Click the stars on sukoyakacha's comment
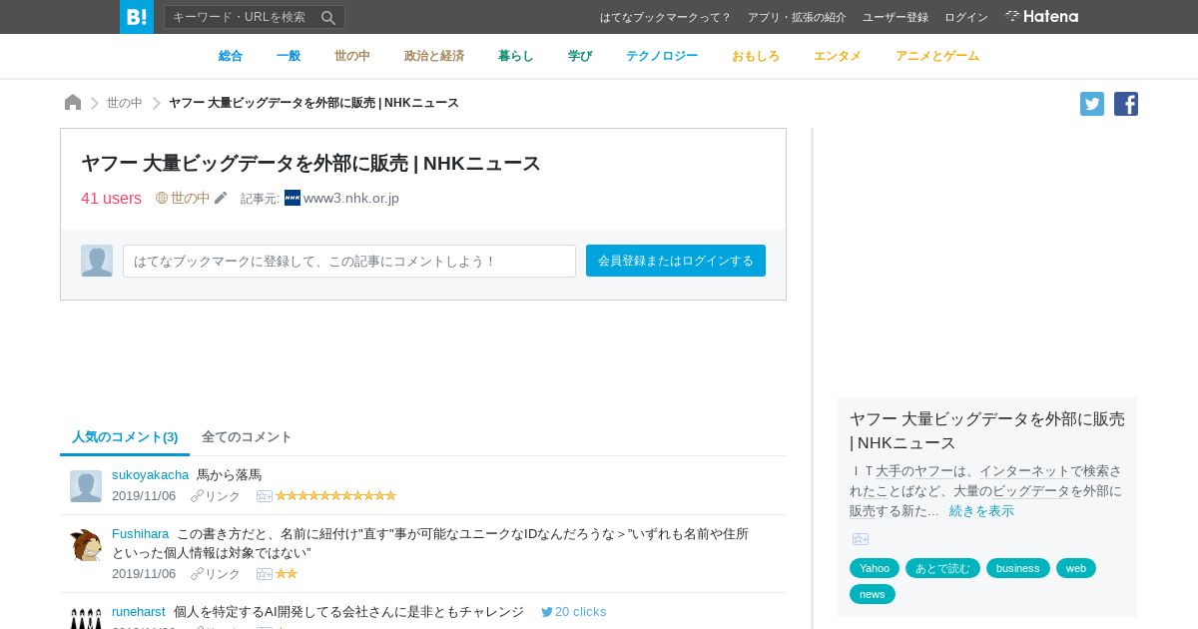Screen dimensions: 1198x629 point(336,495)
